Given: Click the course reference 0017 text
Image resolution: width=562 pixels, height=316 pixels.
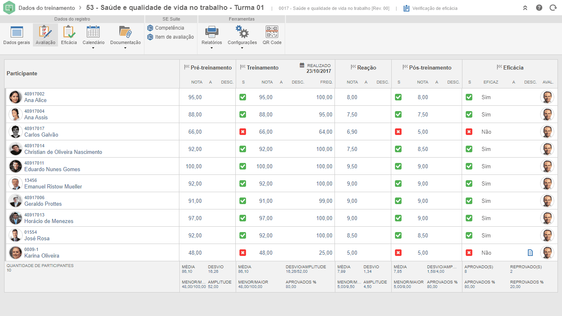Looking at the screenshot, I should 334,8.
